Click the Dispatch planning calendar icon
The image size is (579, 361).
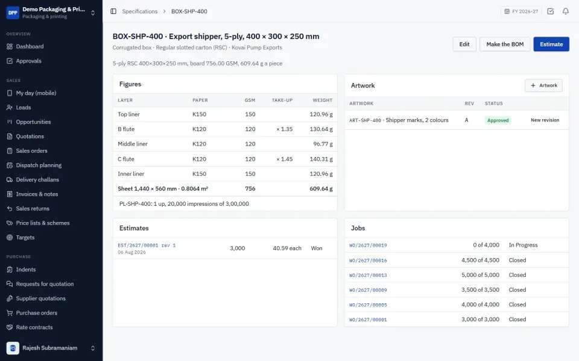pos(10,165)
